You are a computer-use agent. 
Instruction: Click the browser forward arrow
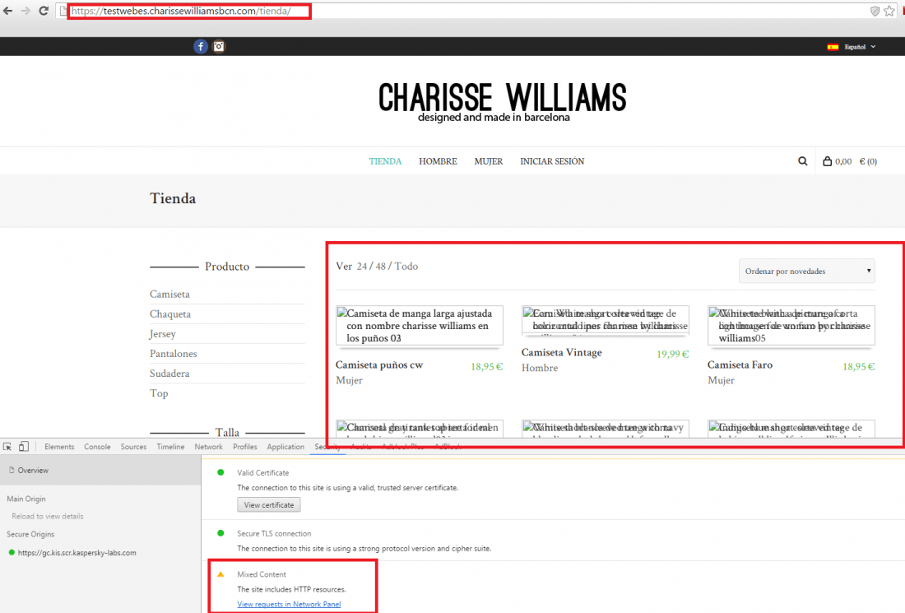(x=26, y=11)
